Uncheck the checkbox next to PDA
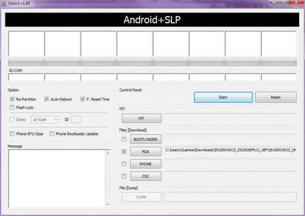The image size is (305, 216). pos(124,152)
